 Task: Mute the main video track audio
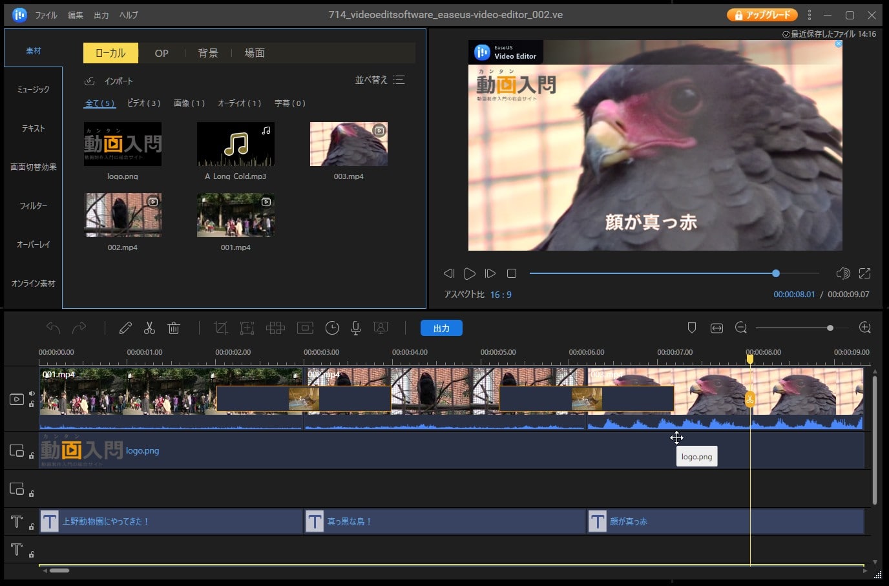[32, 393]
